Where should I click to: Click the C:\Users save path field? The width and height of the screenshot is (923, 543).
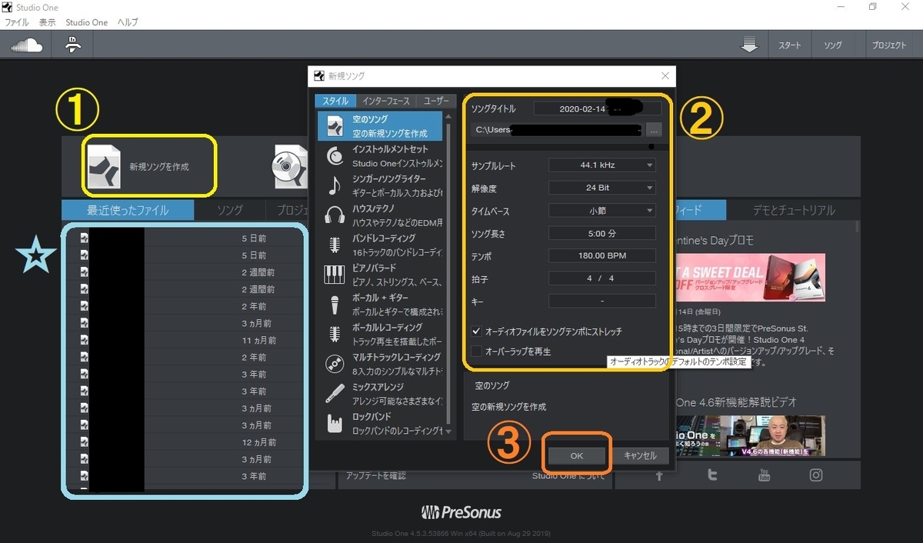click(x=558, y=130)
